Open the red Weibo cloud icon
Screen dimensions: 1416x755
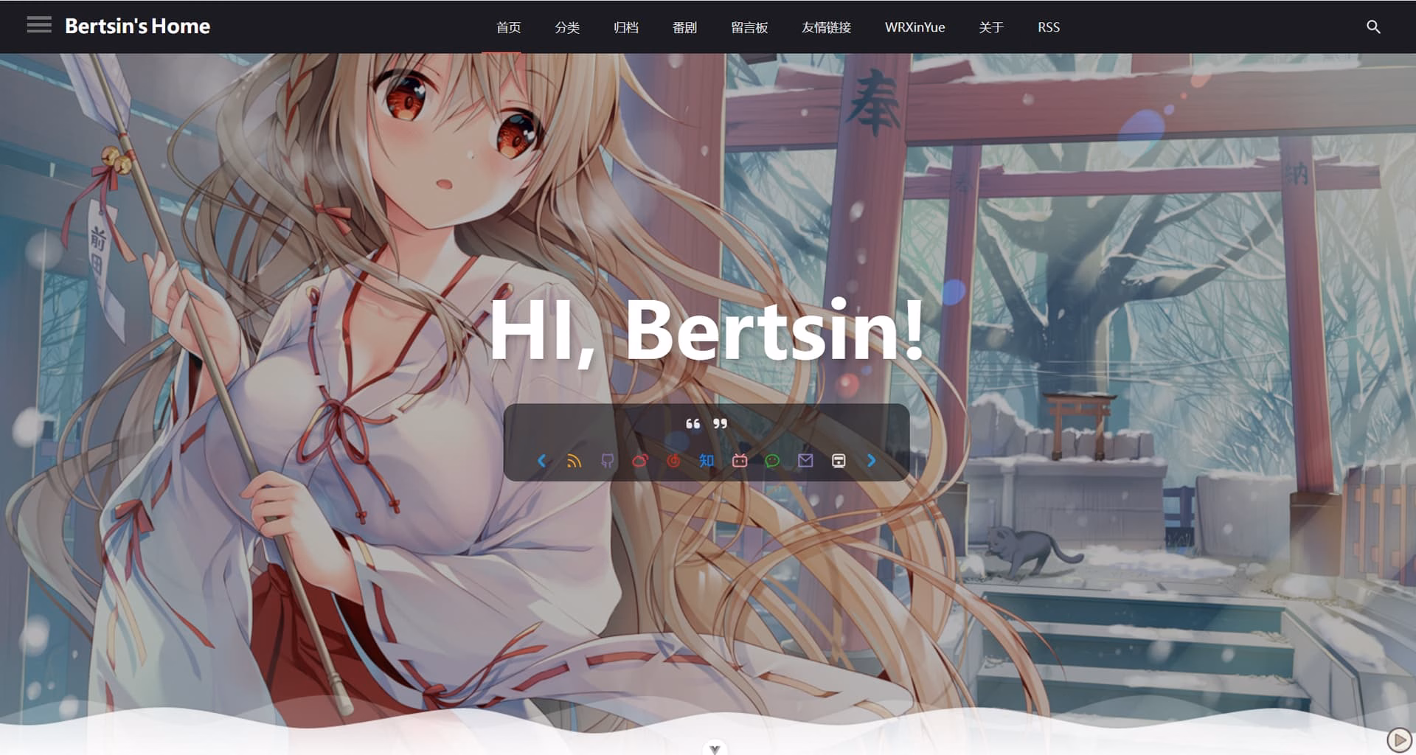click(640, 461)
